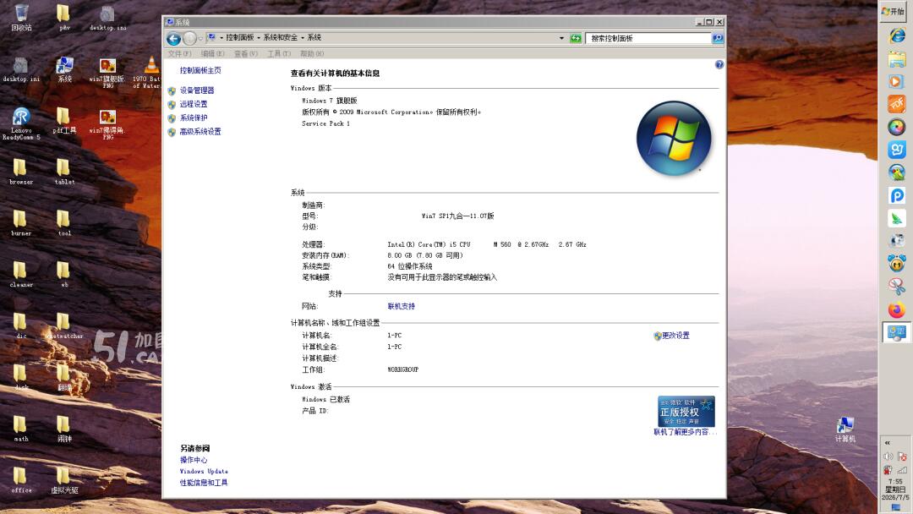Select the browser folder on desktop
Screen dimensions: 913x514
[21, 172]
